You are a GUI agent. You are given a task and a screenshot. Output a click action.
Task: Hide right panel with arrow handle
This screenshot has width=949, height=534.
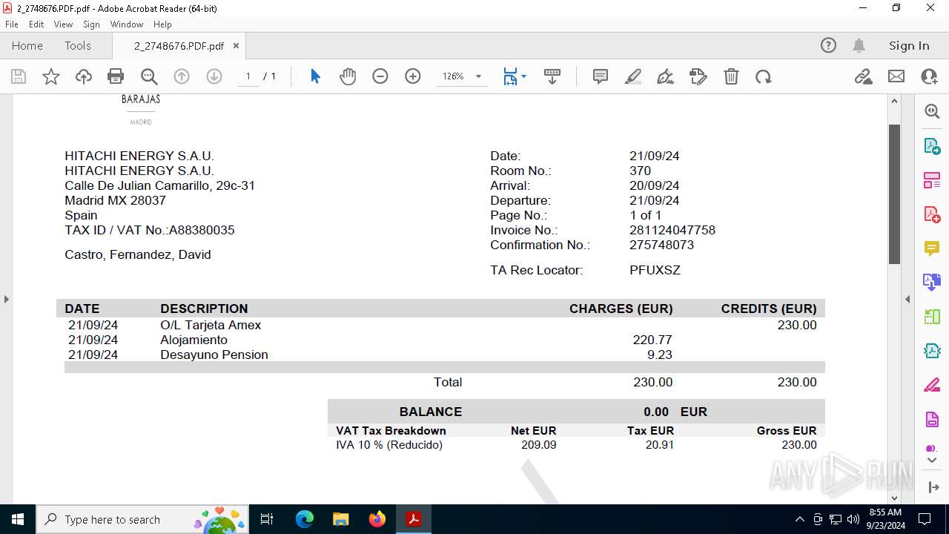[907, 299]
